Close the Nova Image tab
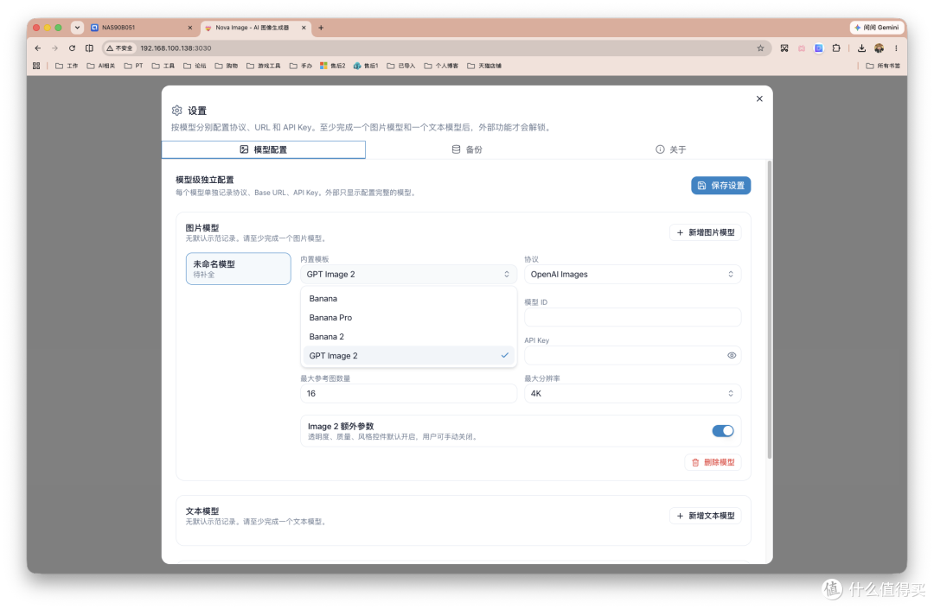 tap(304, 28)
